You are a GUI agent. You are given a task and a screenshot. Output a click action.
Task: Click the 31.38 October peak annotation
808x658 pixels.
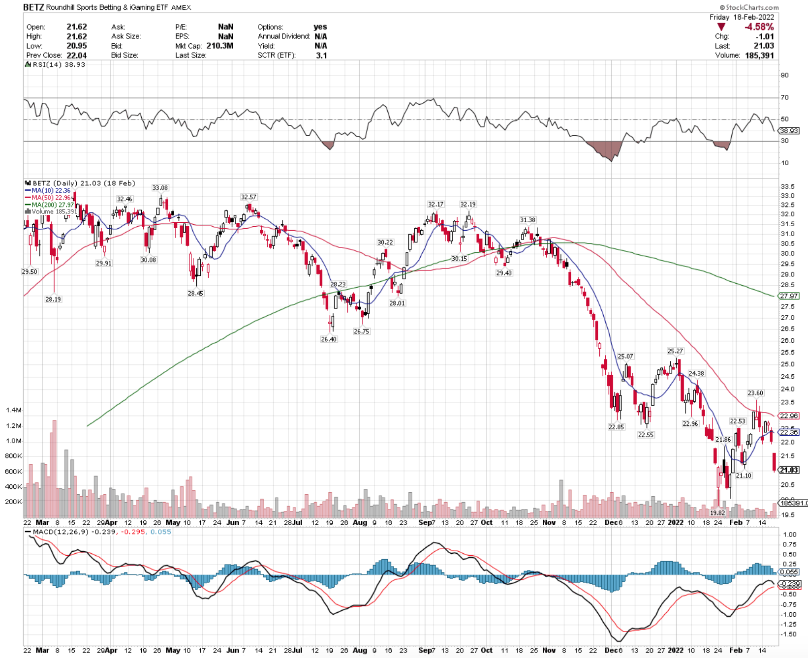pos(528,220)
